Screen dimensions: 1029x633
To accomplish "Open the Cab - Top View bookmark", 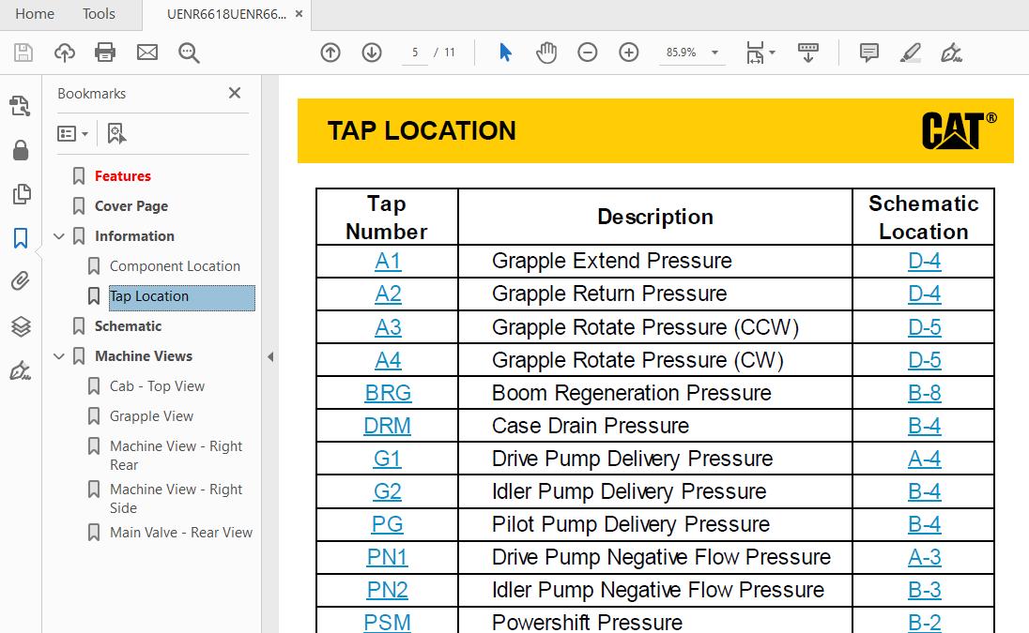I will click(x=157, y=386).
